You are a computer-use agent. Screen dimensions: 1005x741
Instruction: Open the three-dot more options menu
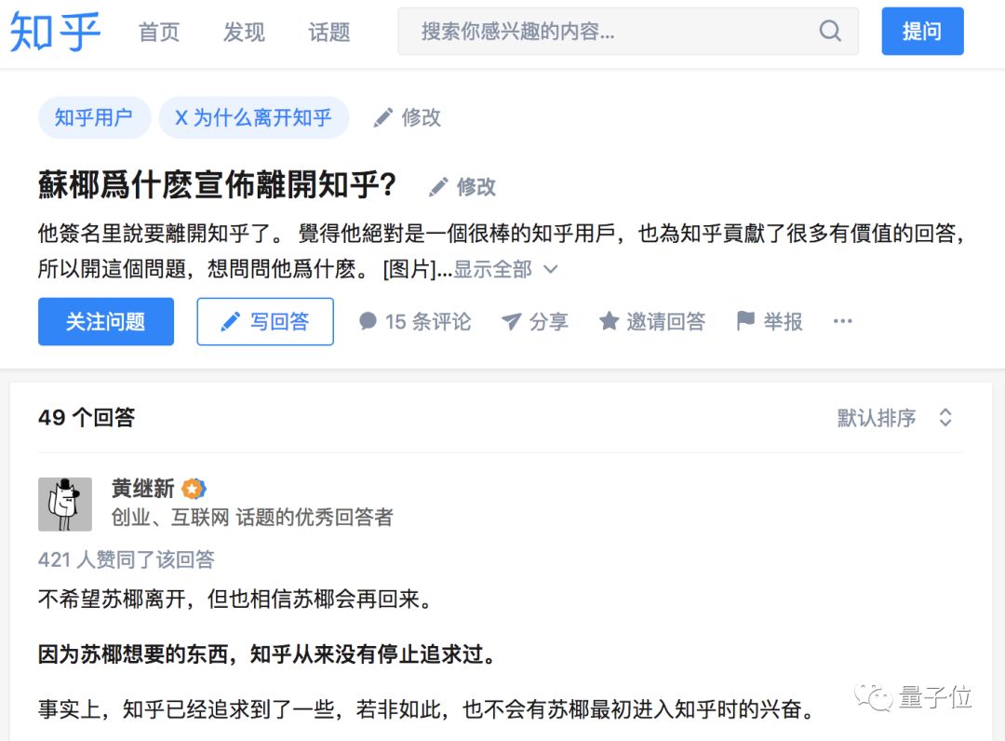pyautogui.click(x=843, y=321)
